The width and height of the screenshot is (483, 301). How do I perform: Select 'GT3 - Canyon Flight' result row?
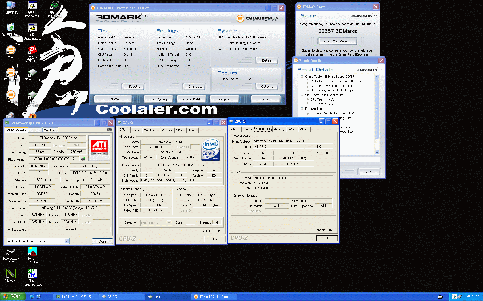coord(332,90)
